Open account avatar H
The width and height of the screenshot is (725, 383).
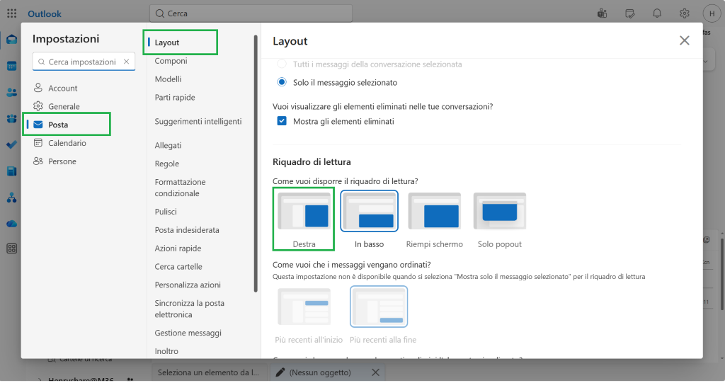[x=712, y=13]
